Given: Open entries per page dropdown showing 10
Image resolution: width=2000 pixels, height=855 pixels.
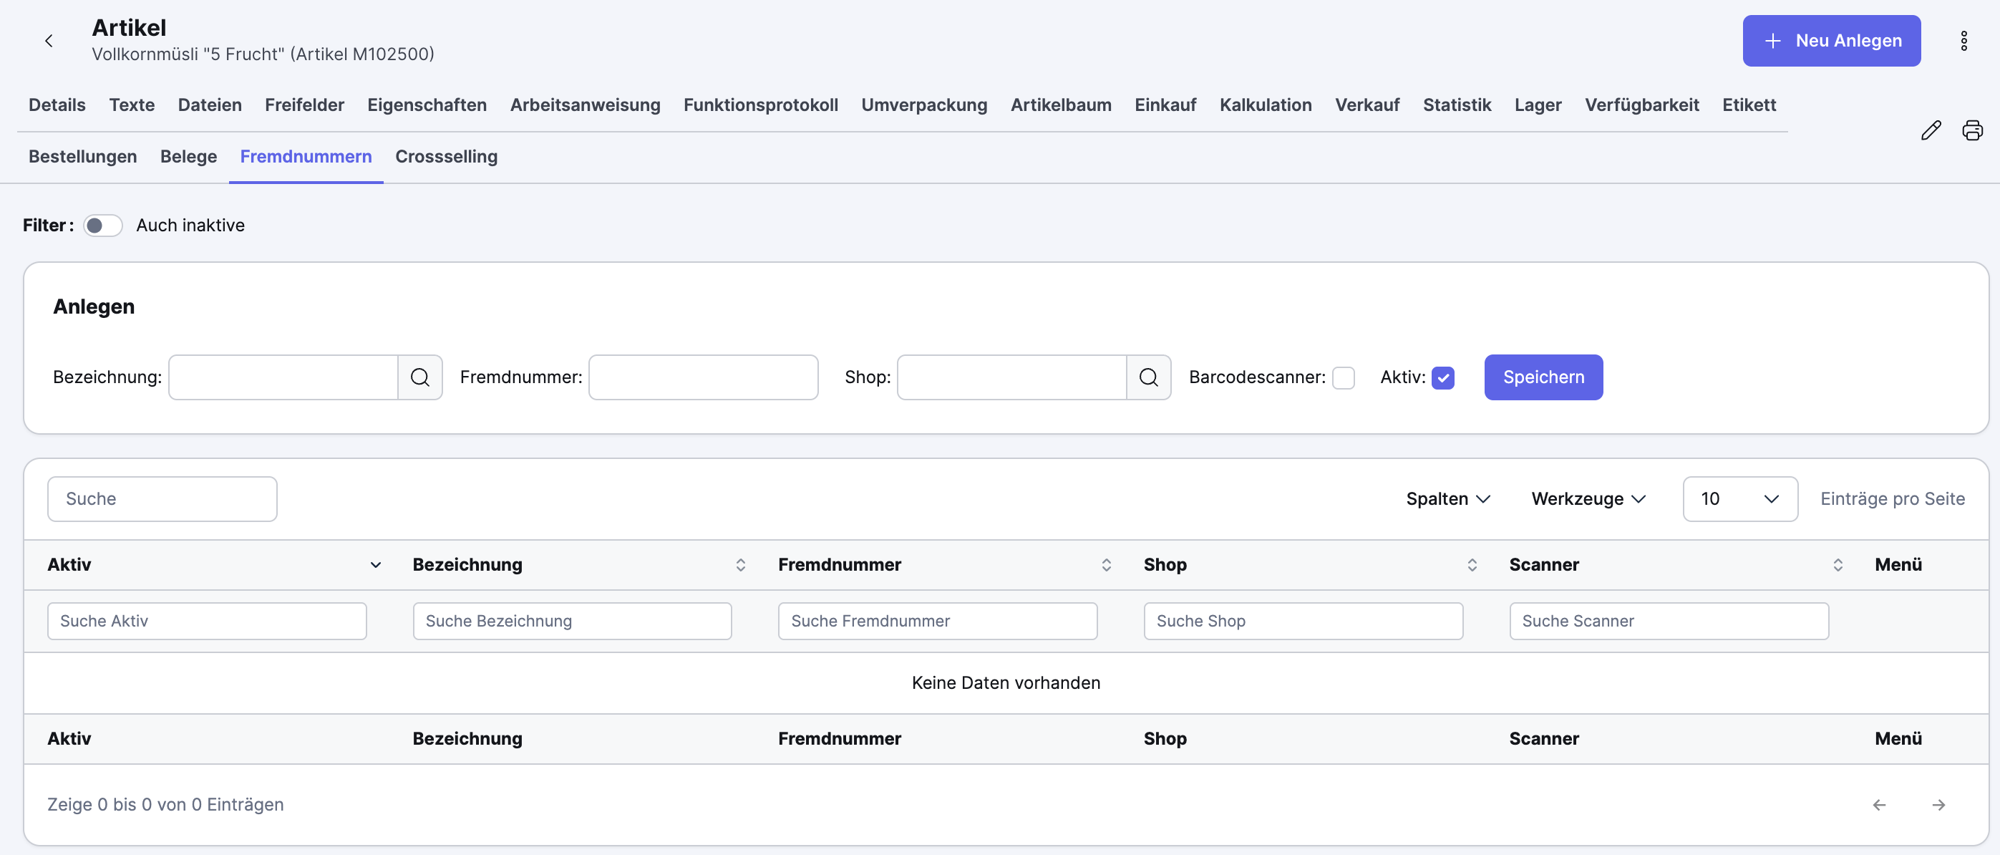Looking at the screenshot, I should pyautogui.click(x=1739, y=498).
